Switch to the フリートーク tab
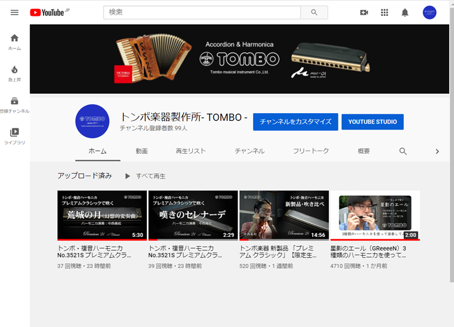Viewport: 454px width, 327px height. point(311,151)
